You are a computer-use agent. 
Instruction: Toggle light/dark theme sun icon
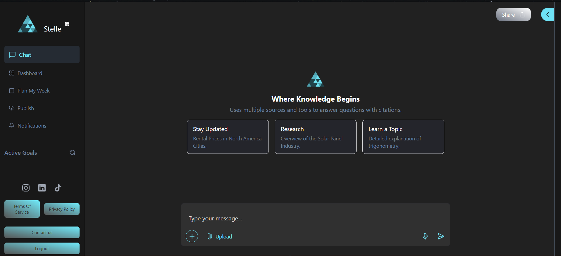[x=67, y=24]
